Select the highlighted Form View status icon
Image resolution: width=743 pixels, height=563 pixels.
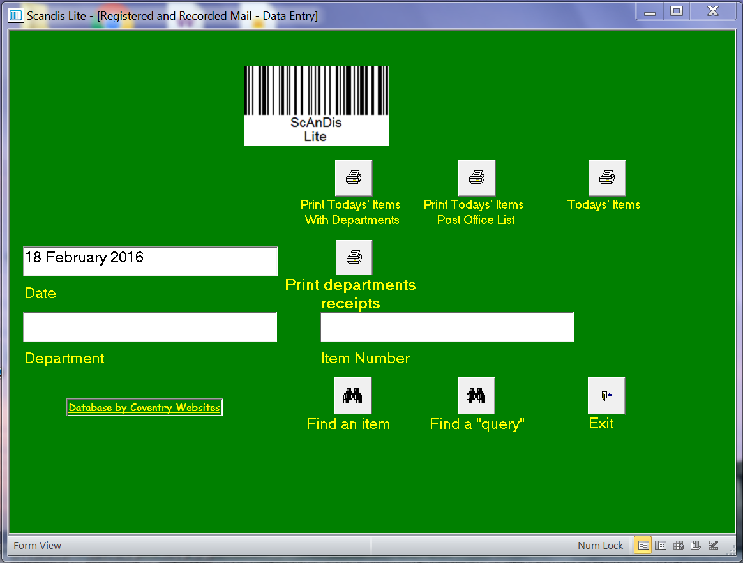(x=643, y=546)
